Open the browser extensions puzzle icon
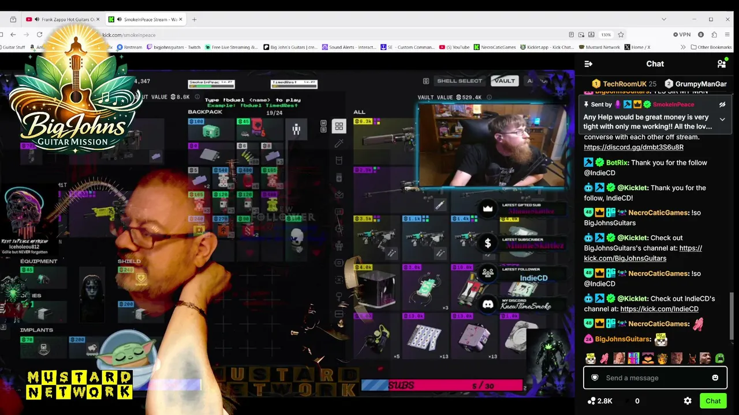The width and height of the screenshot is (739, 415). click(714, 35)
